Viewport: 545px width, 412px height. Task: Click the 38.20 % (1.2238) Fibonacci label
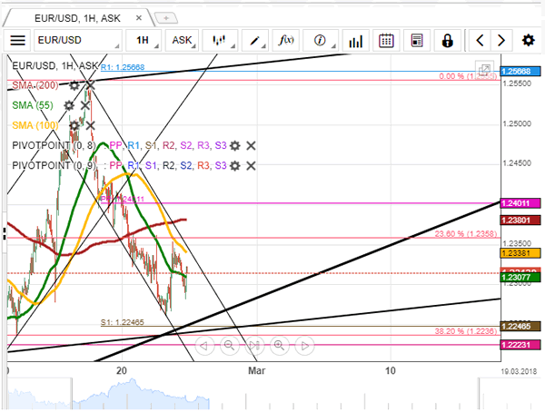pyautogui.click(x=466, y=331)
